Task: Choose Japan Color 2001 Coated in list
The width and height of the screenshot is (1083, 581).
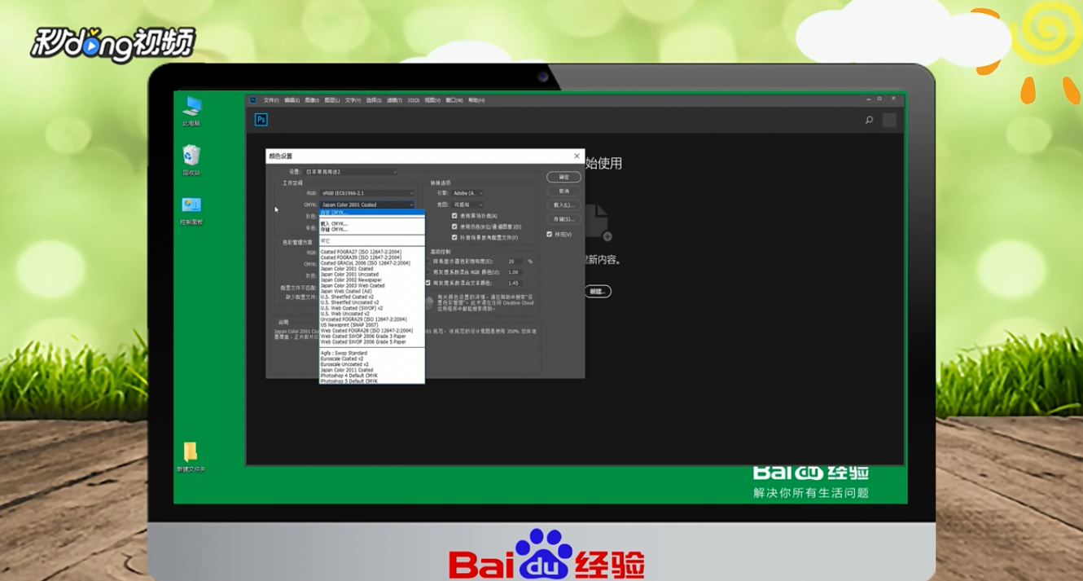Action: point(372,269)
